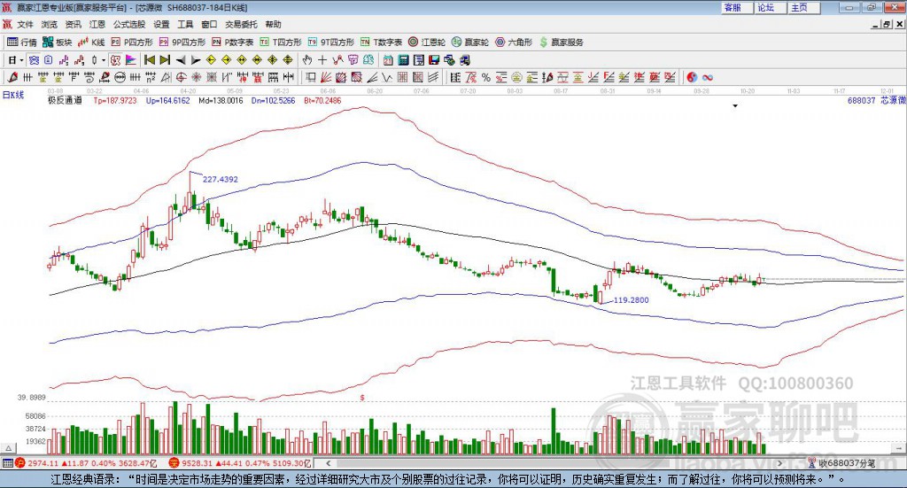Click the Dn=102.5266 value
The height and width of the screenshot is (488, 907).
click(273, 101)
